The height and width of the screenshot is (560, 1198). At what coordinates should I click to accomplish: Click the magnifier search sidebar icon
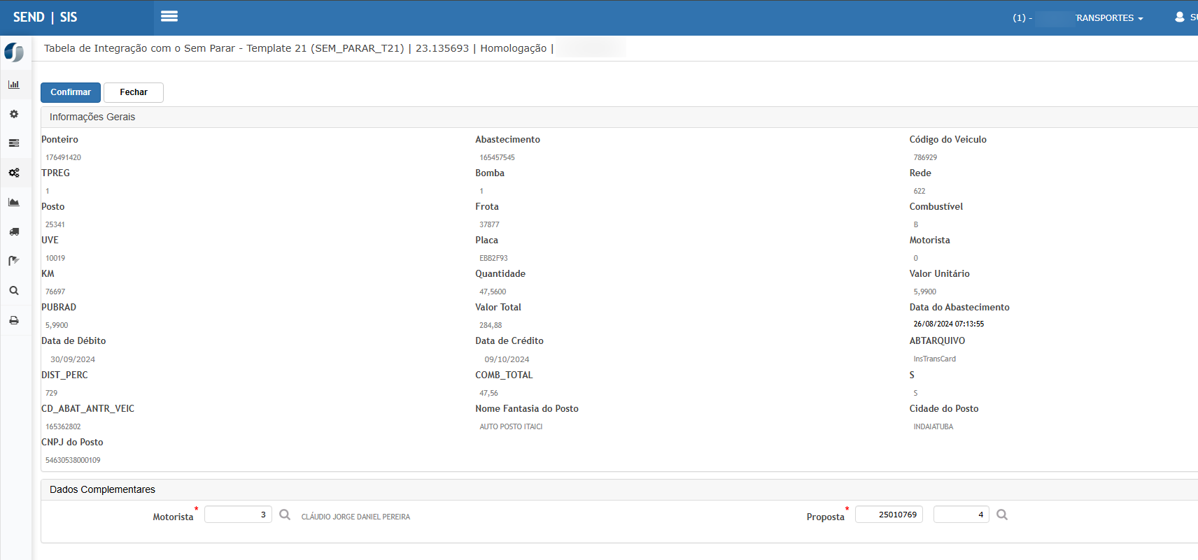[x=14, y=291]
